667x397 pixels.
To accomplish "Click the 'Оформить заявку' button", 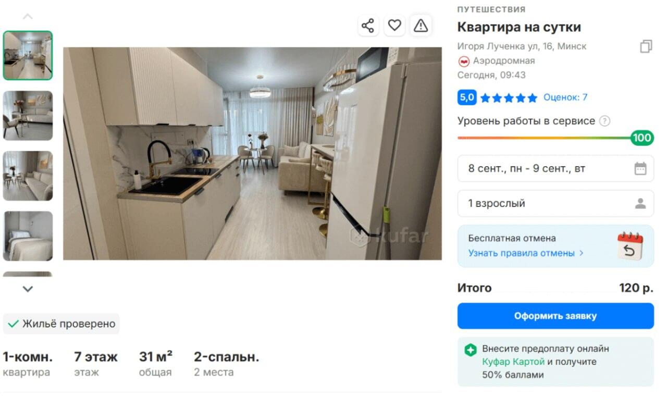I will click(x=555, y=316).
